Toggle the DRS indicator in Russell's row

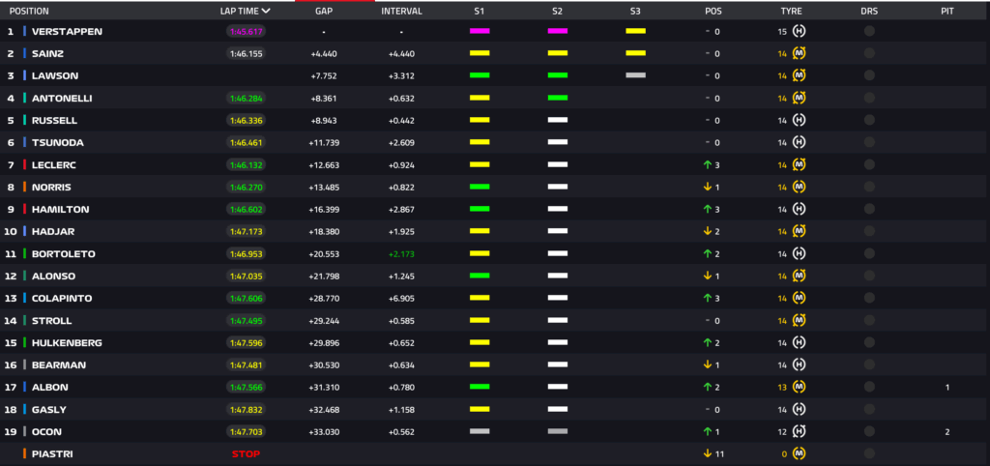868,120
